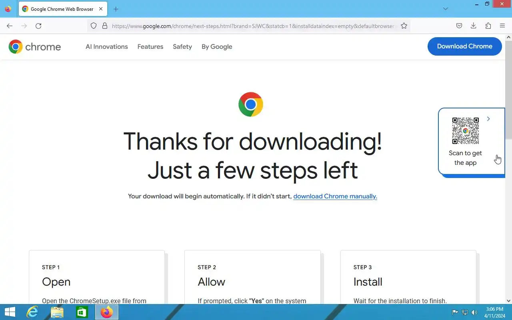The image size is (512, 320).
Task: Click the QR code image
Action: [466, 131]
